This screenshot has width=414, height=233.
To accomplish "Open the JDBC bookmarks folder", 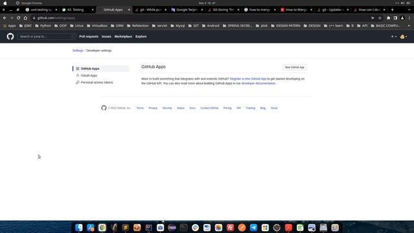I will [25, 26].
